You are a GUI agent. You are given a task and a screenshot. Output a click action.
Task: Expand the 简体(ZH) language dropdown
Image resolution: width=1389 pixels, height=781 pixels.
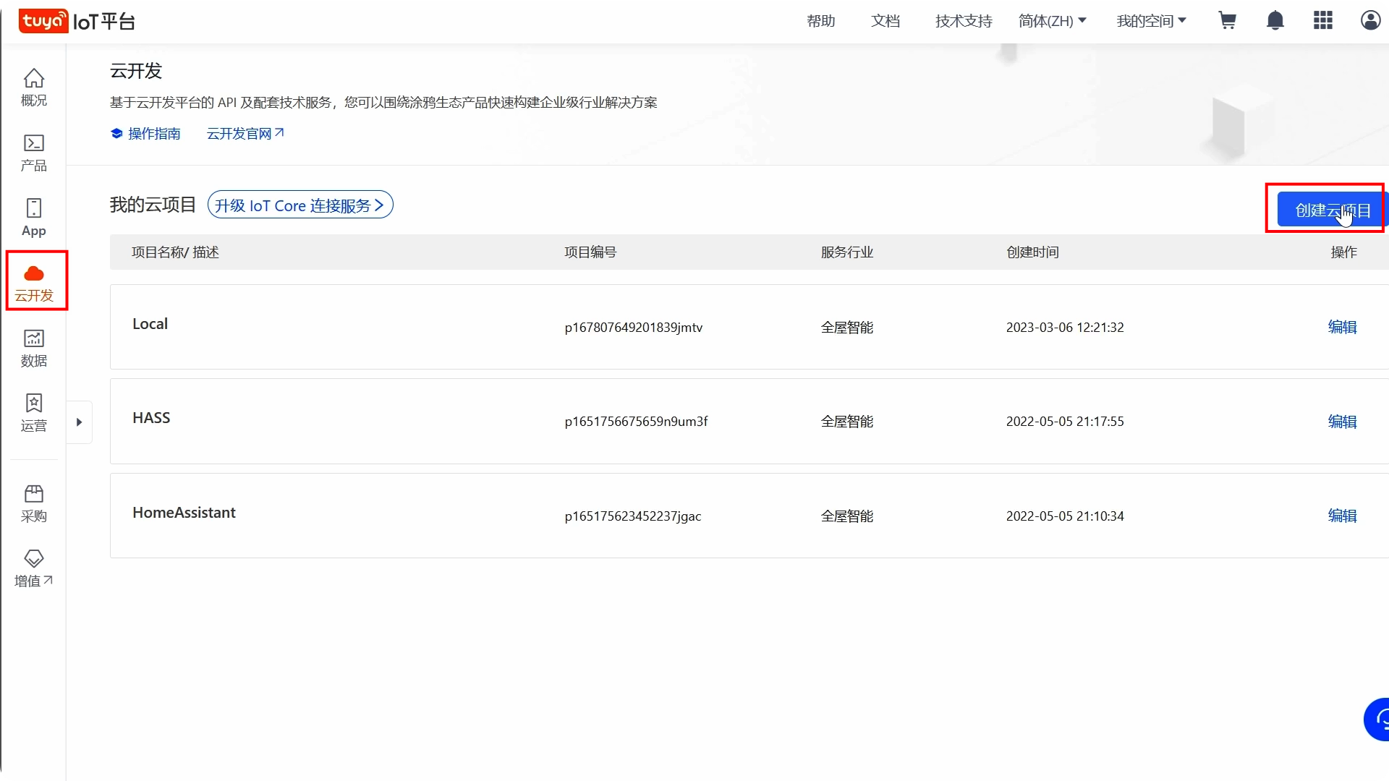point(1052,21)
